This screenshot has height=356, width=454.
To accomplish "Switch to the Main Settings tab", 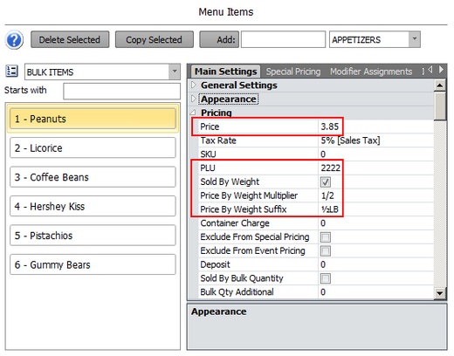I will tap(225, 72).
